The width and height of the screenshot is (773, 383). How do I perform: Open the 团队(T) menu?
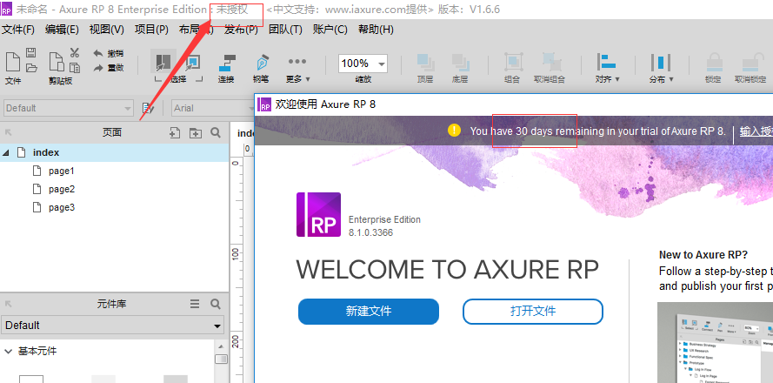285,30
